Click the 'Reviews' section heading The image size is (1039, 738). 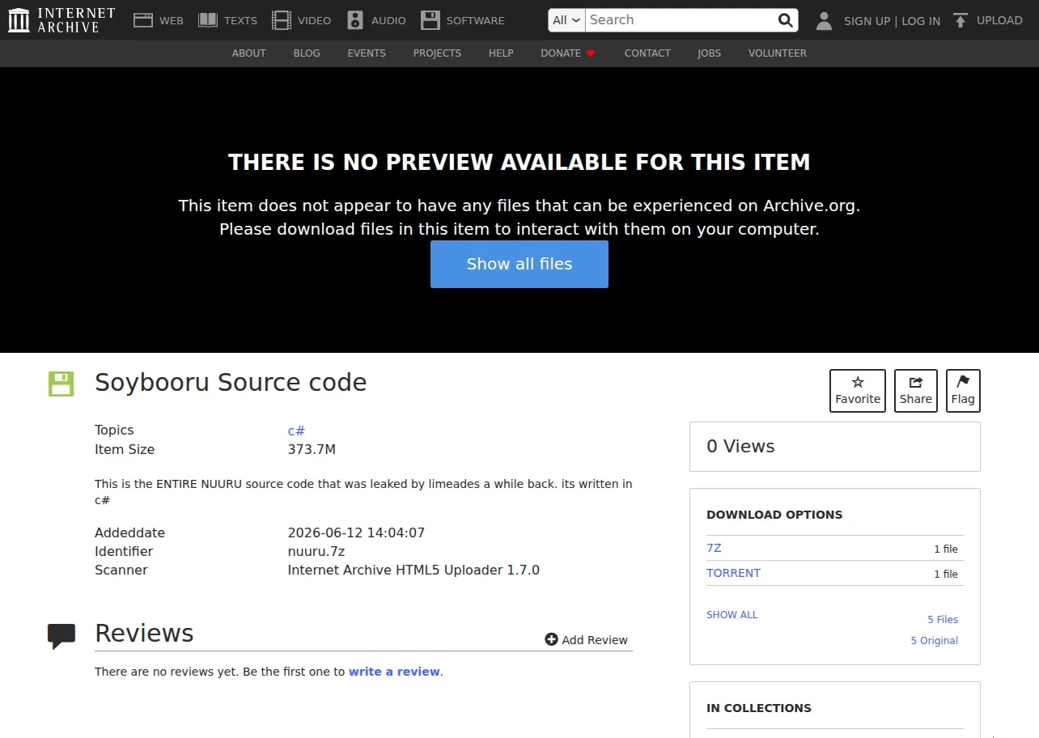pos(144,633)
